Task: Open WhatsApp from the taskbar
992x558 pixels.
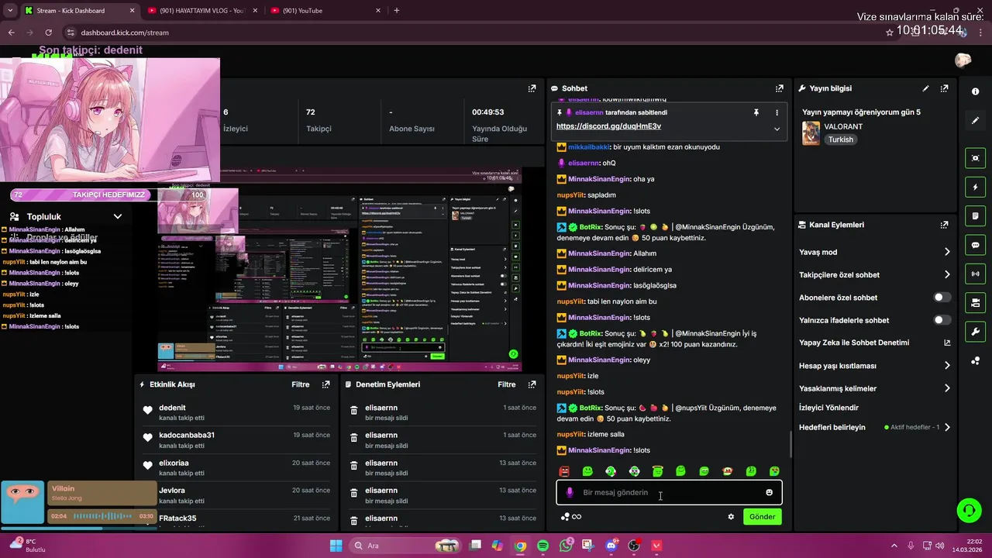Action: pos(566,546)
